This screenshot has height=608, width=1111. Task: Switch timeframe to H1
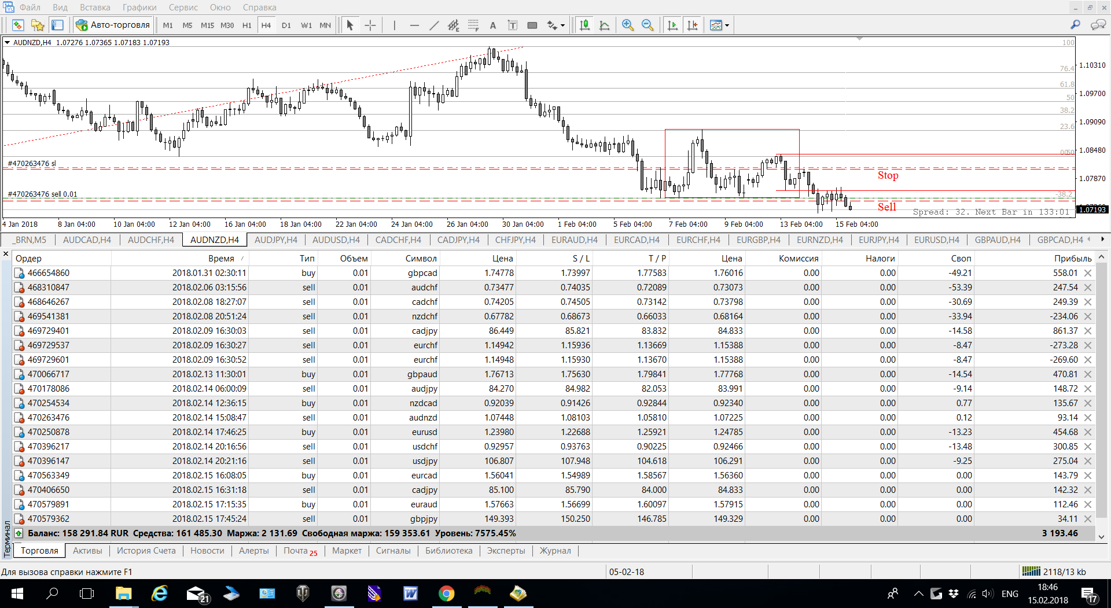coord(247,25)
